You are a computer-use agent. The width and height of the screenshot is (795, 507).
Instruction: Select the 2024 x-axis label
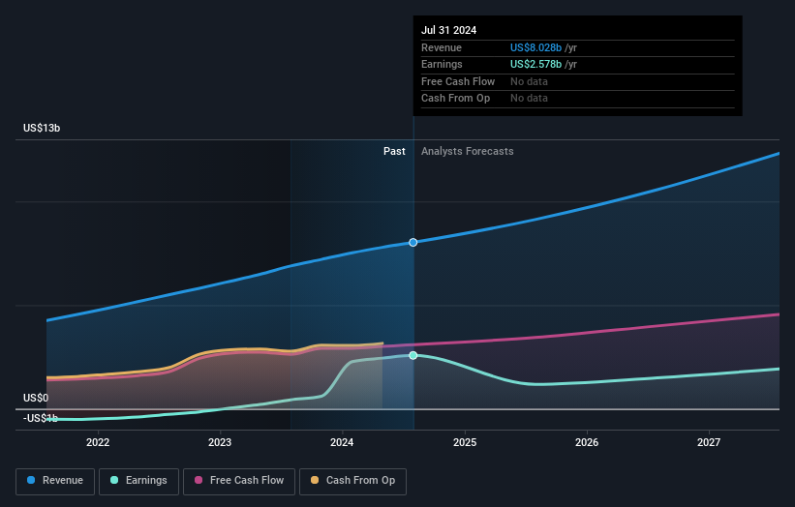(342, 443)
